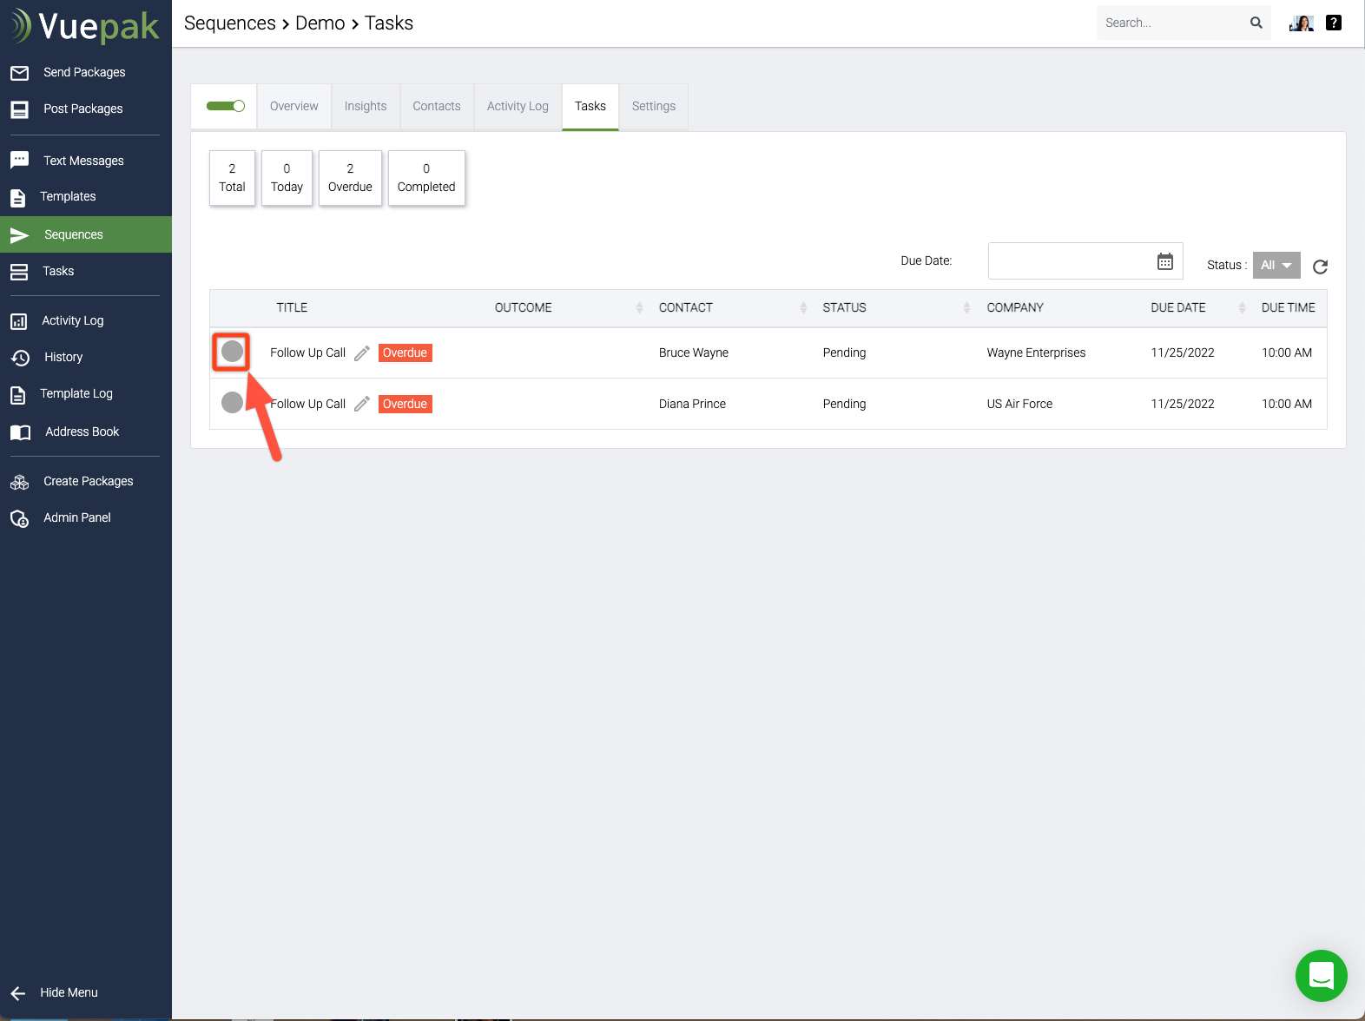Open the Status All dropdown
Viewport: 1365px width, 1021px height.
click(x=1276, y=265)
